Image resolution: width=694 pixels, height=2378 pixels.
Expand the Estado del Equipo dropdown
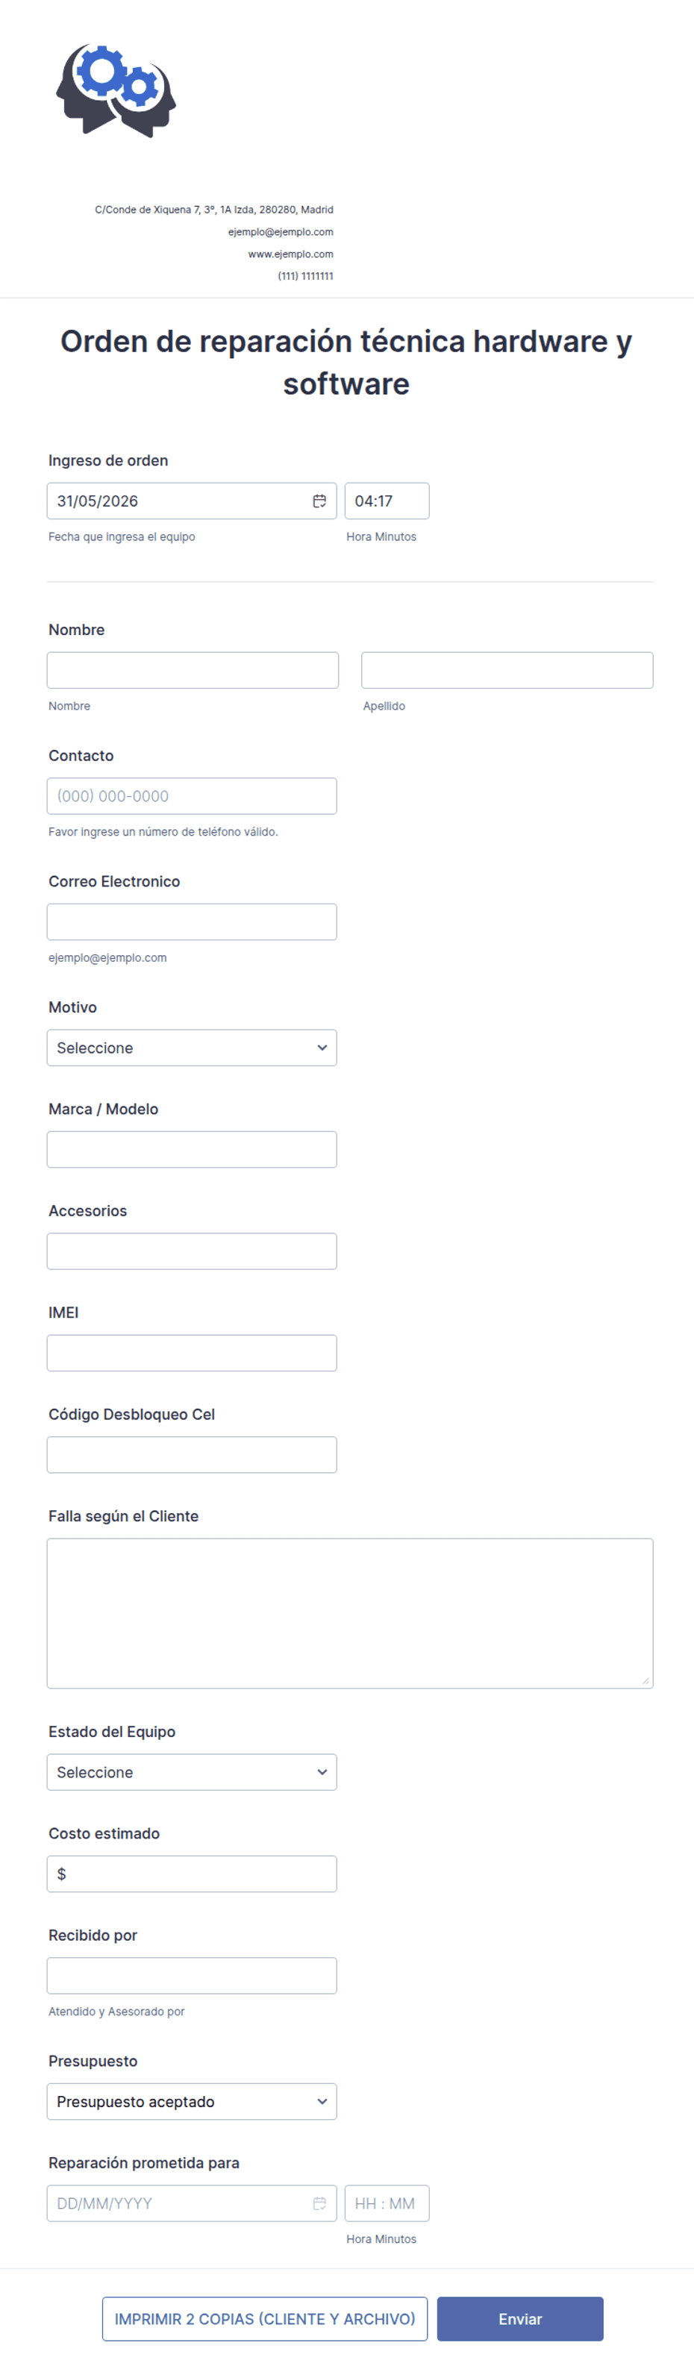(192, 1771)
